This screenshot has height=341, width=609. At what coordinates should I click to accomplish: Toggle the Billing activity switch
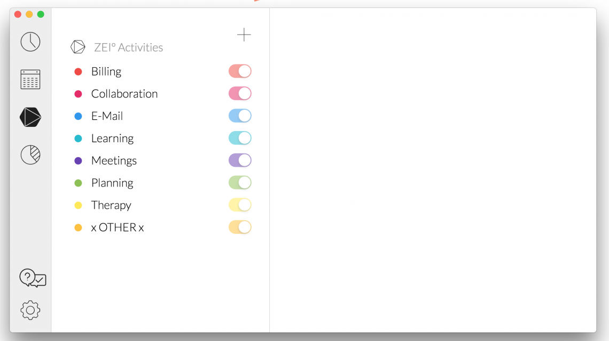(x=240, y=71)
